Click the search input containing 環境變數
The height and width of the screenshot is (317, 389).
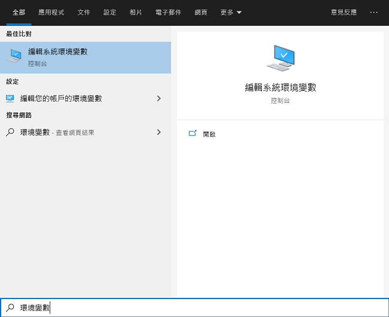[x=194, y=307]
